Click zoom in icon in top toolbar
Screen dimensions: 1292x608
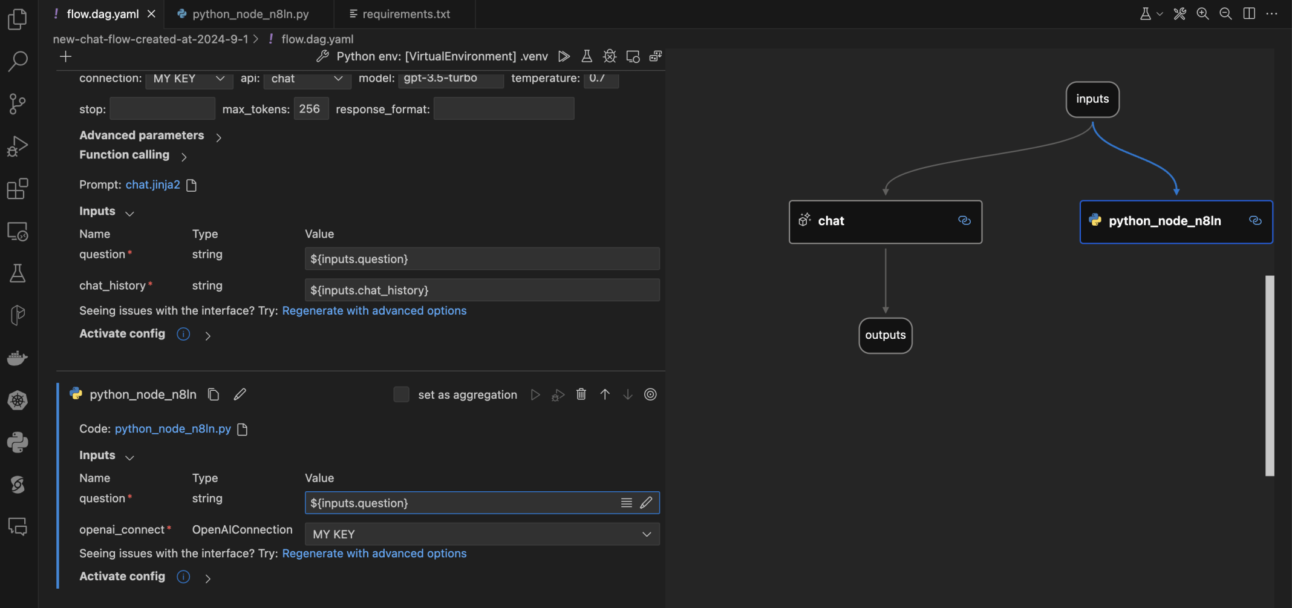point(1202,13)
